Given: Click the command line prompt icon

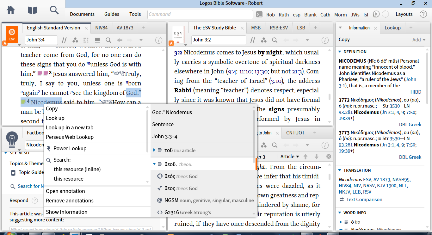Looking at the screenshot, I should [x=259, y=14].
